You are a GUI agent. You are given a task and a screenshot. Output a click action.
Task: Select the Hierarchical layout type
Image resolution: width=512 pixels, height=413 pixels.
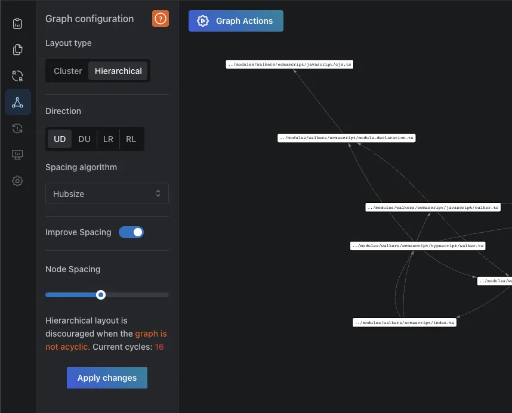point(118,71)
